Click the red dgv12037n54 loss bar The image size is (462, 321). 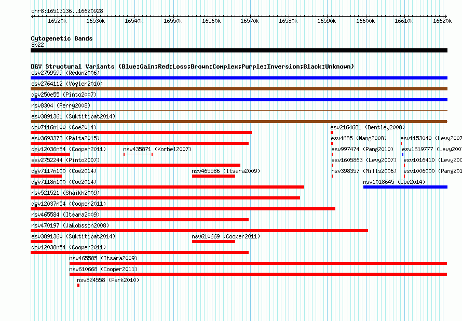(183, 209)
